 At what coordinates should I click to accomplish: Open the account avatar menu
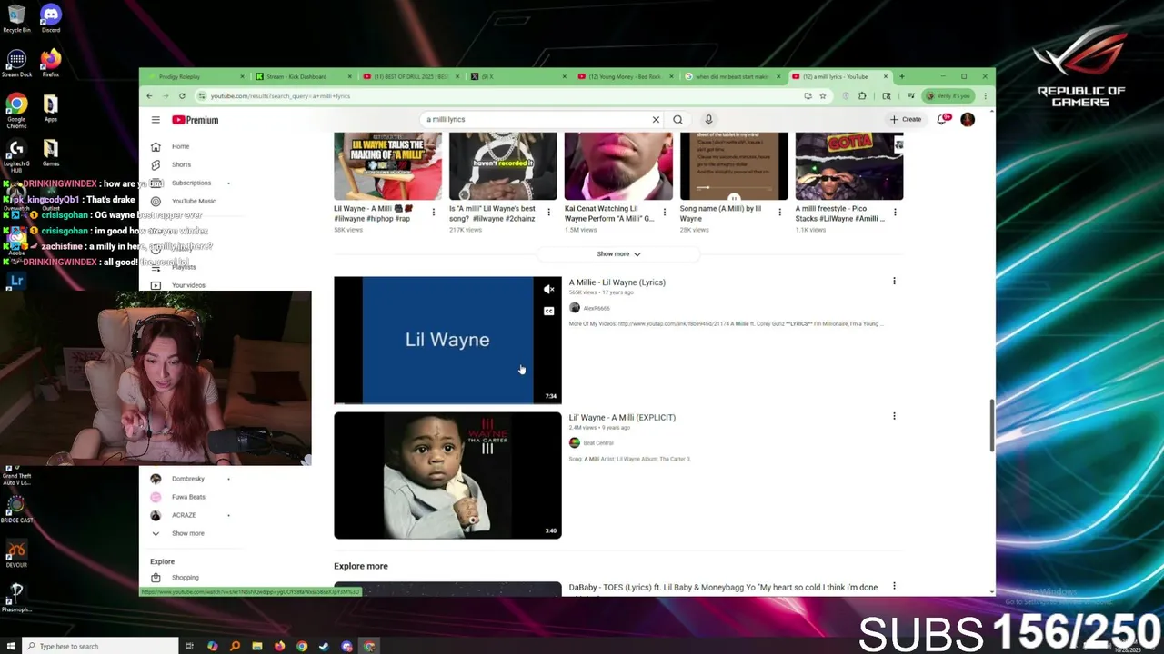click(x=968, y=119)
